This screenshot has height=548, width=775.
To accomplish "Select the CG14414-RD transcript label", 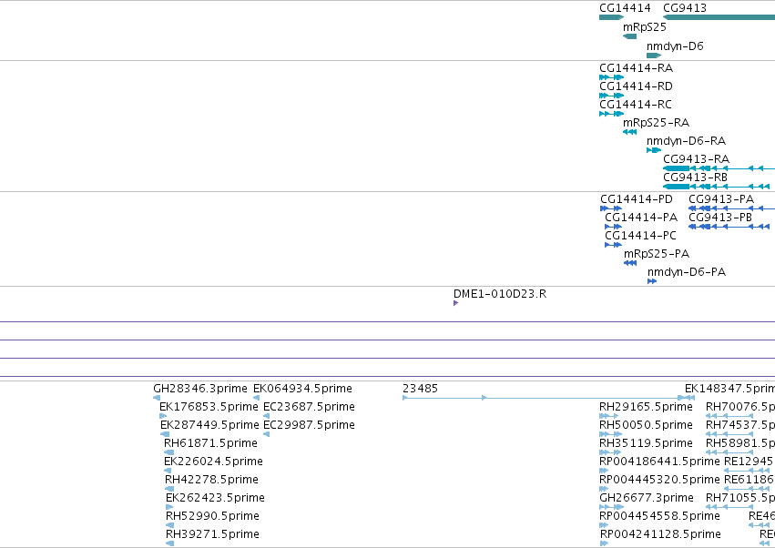I will pos(636,86).
